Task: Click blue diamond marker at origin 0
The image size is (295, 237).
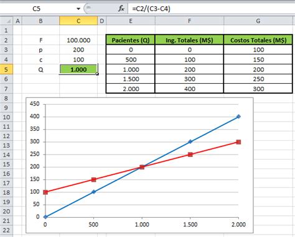Action: point(45,217)
